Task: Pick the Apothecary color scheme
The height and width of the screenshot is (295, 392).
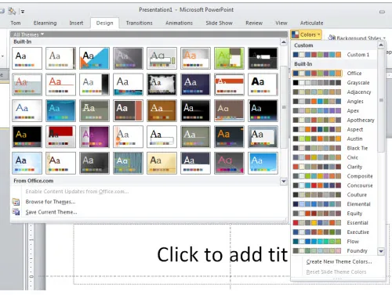Action: point(335,120)
